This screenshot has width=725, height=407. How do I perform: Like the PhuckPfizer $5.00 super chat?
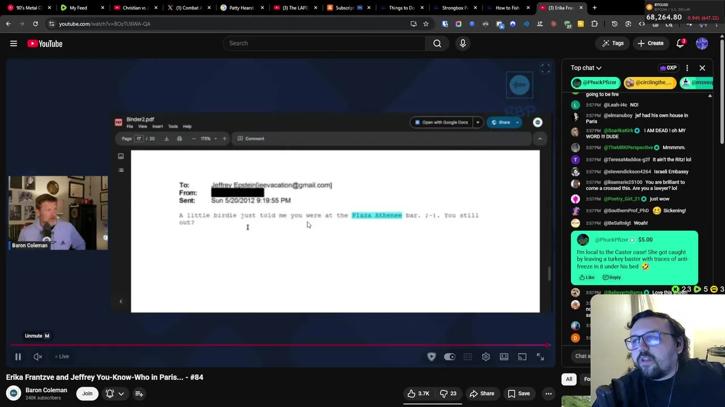pos(587,278)
